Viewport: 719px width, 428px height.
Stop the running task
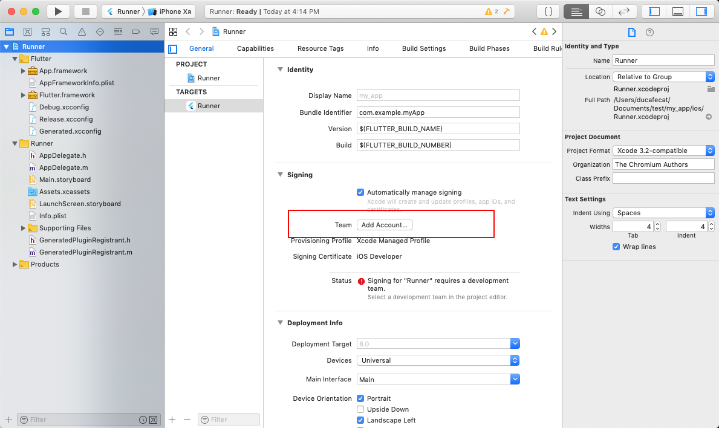pyautogui.click(x=86, y=11)
